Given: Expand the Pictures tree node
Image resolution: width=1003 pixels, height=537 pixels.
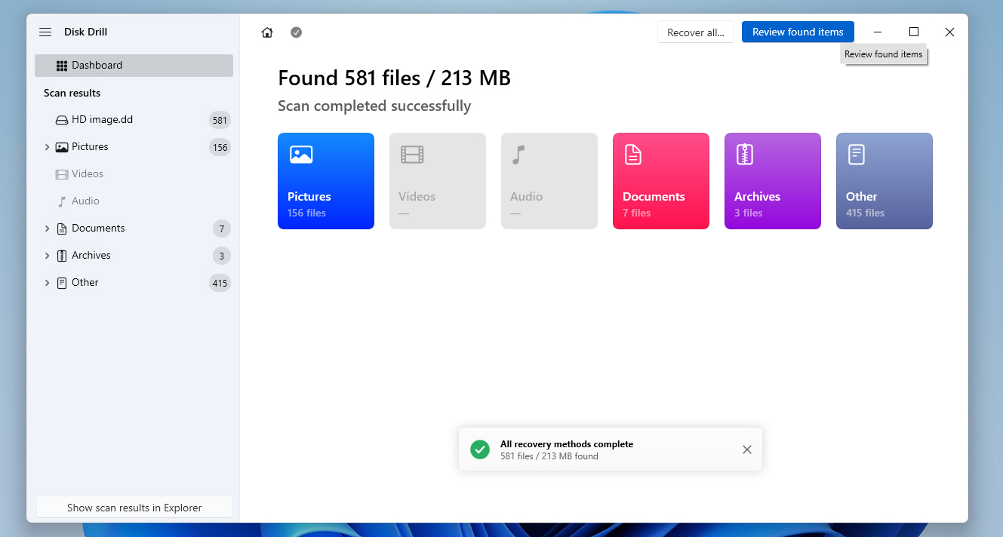Looking at the screenshot, I should 47,147.
